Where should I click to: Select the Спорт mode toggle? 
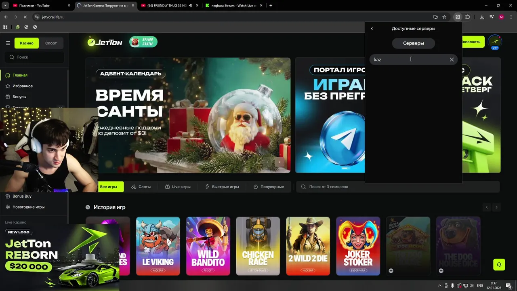click(51, 43)
